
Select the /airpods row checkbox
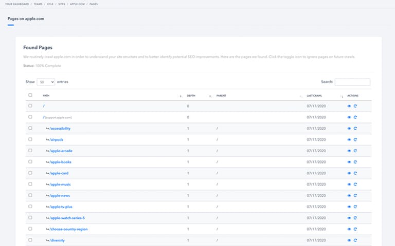point(30,139)
